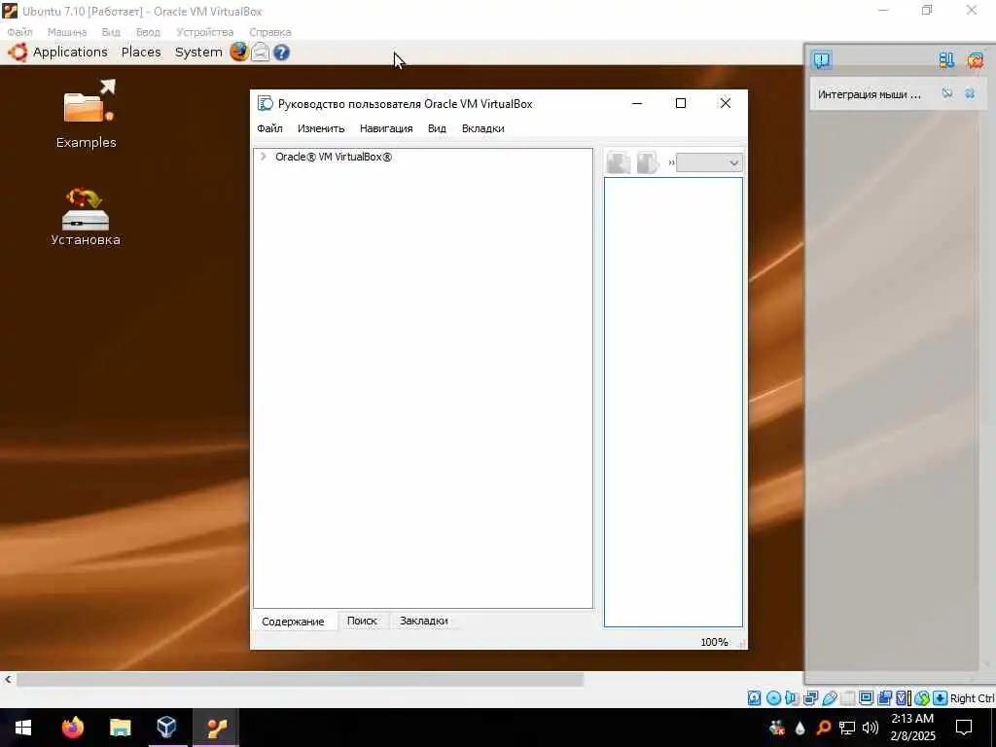Open the System menu in Ubuntu panel
The height and width of the screenshot is (747, 996).
pos(198,53)
